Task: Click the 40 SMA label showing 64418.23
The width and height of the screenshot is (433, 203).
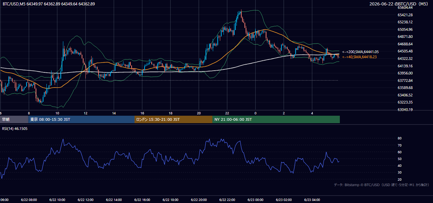Action: click(x=359, y=57)
